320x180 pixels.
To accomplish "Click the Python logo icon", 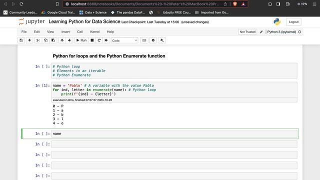I will 277,22.
